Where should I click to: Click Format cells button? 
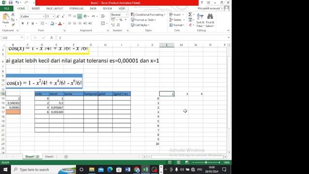177,25
